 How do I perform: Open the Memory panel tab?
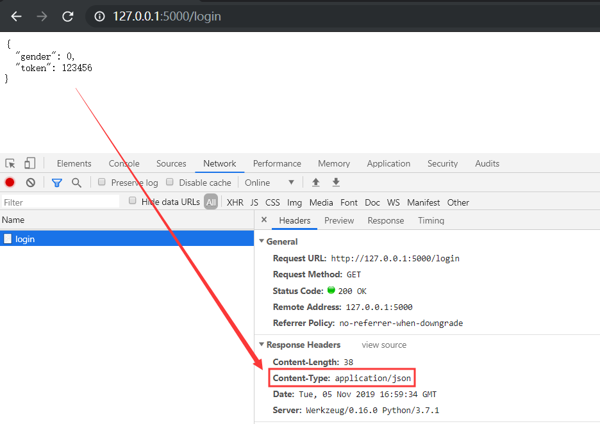pyautogui.click(x=334, y=163)
